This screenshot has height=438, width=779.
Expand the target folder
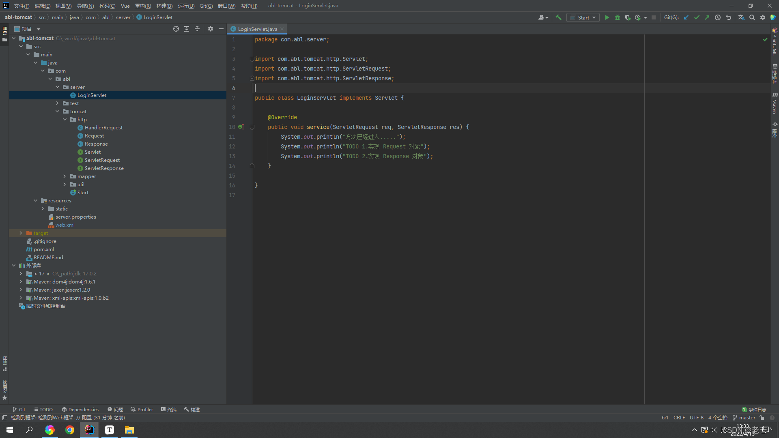click(x=21, y=233)
